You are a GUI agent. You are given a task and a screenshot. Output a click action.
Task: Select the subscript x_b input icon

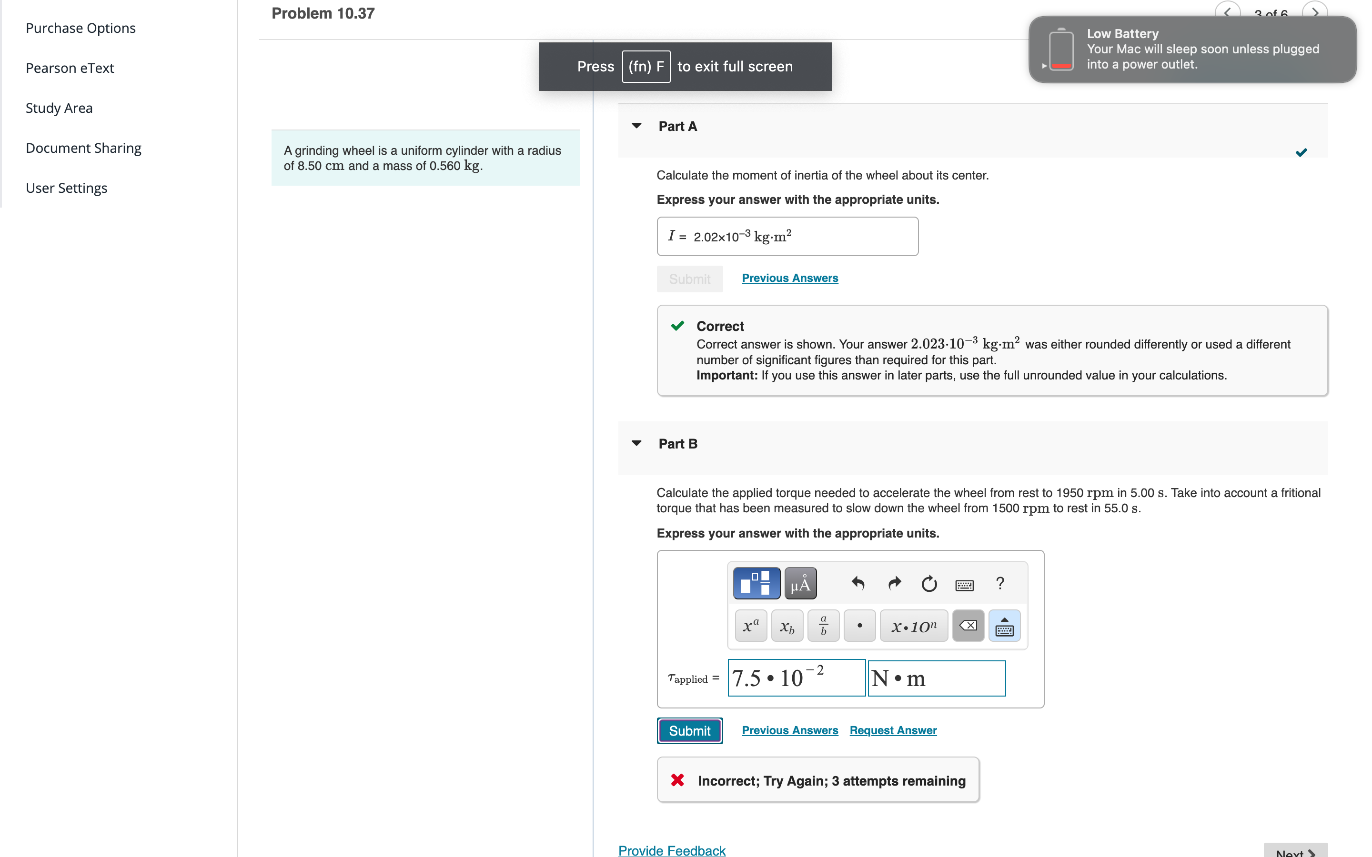(x=787, y=625)
